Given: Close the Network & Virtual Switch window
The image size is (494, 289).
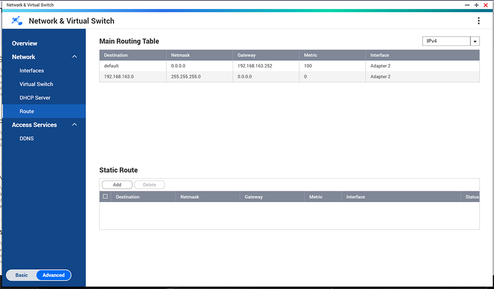Looking at the screenshot, I should click(x=485, y=5).
